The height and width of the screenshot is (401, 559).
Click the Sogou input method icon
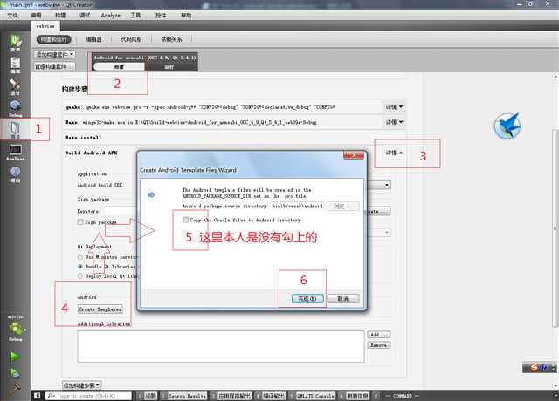(x=534, y=367)
